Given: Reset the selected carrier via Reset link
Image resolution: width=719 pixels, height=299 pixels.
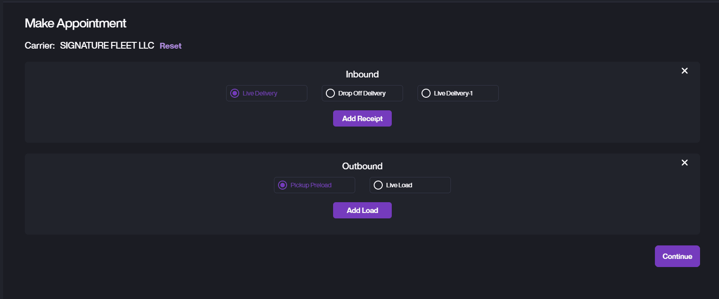Looking at the screenshot, I should pyautogui.click(x=170, y=46).
